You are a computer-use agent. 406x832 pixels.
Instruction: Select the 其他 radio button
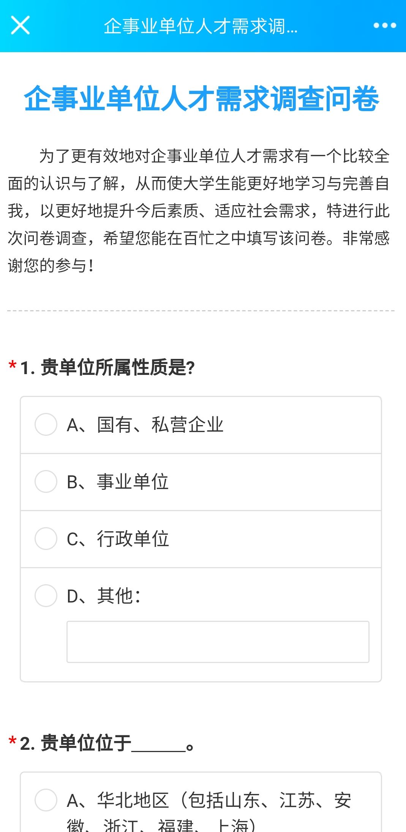pyautogui.click(x=46, y=596)
